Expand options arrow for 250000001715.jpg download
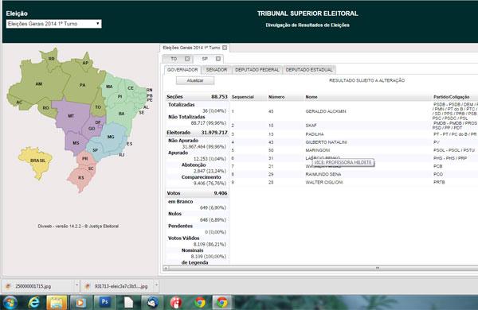Screen dimensions: 478x310 pyautogui.click(x=76, y=285)
